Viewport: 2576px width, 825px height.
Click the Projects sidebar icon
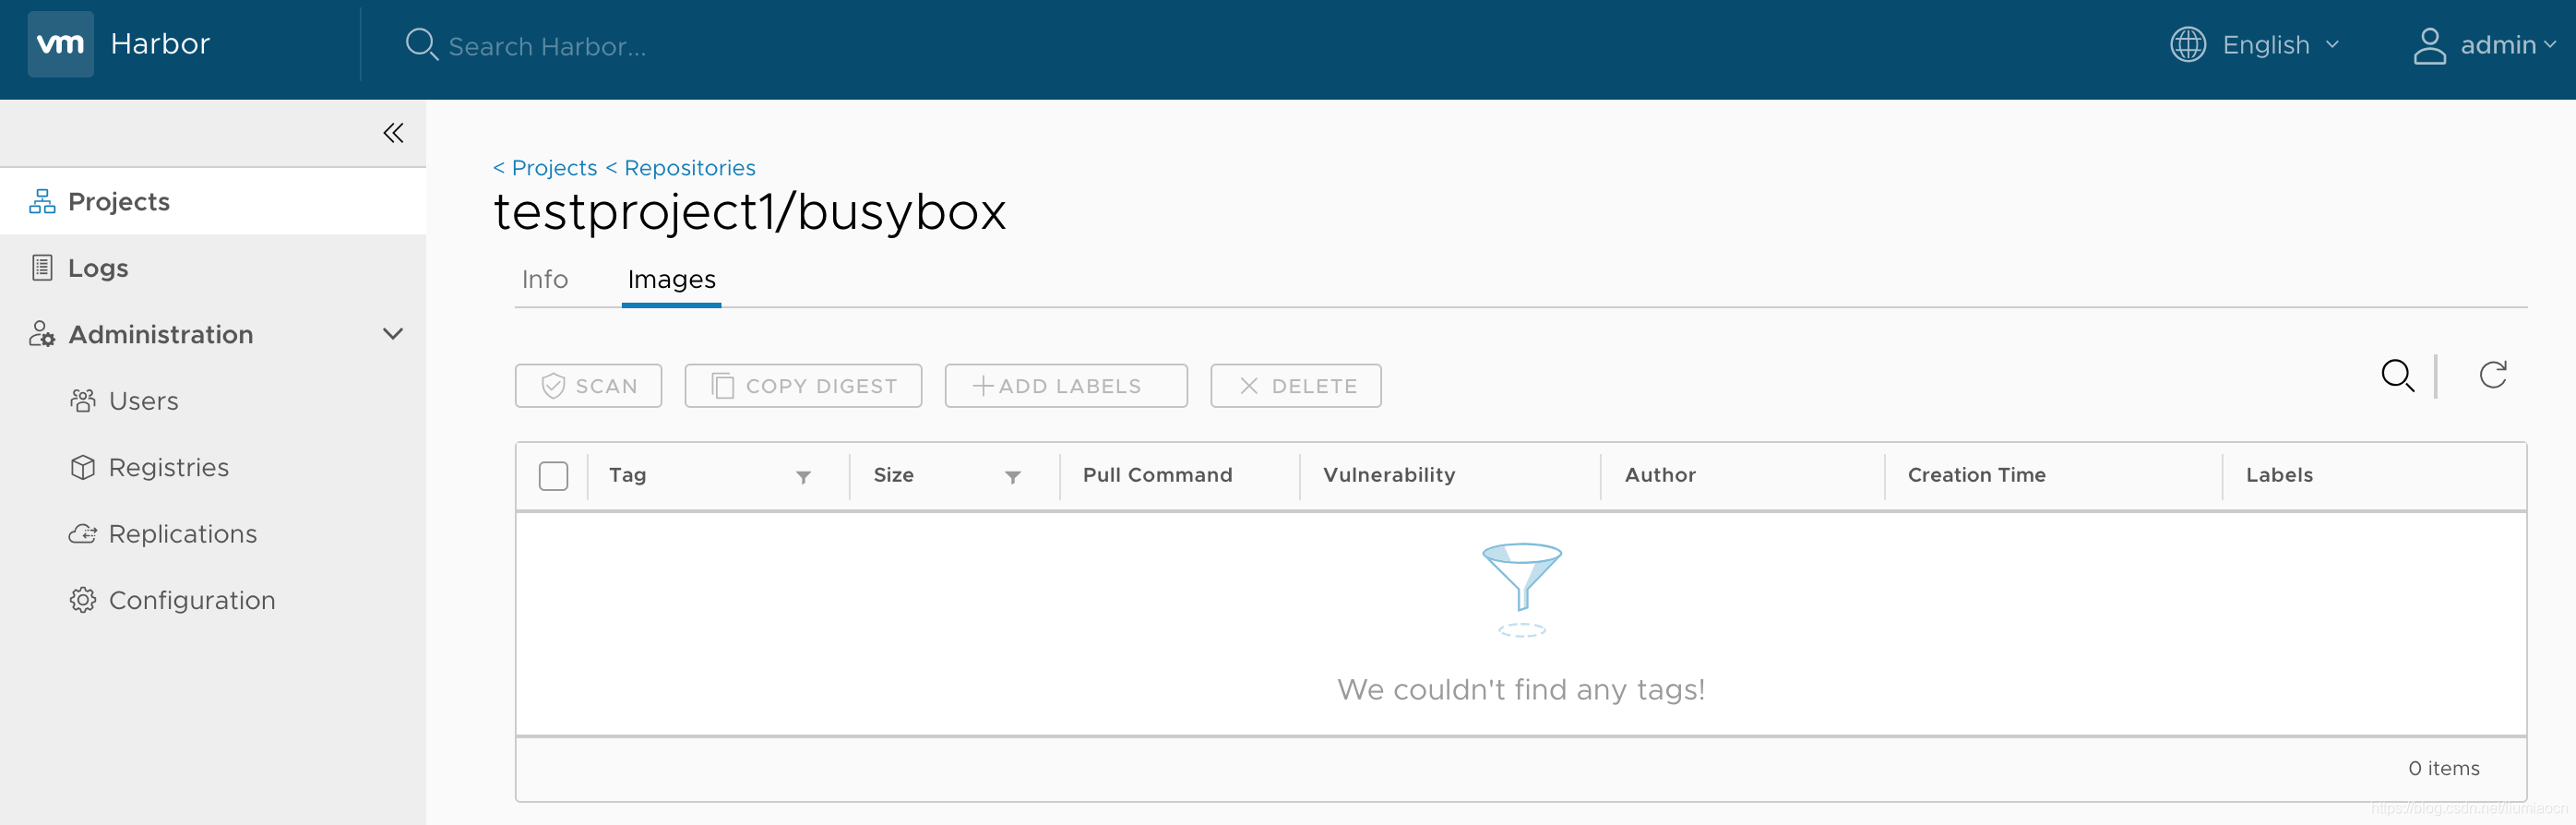pos(42,202)
